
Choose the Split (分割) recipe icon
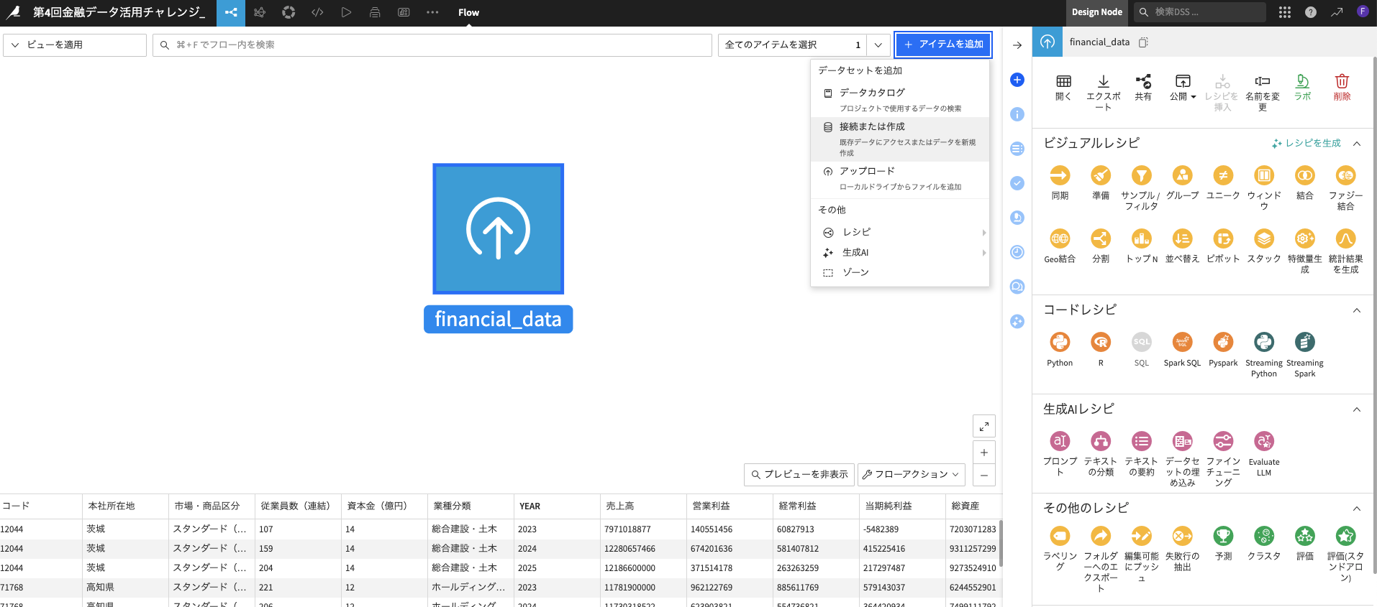tap(1101, 238)
